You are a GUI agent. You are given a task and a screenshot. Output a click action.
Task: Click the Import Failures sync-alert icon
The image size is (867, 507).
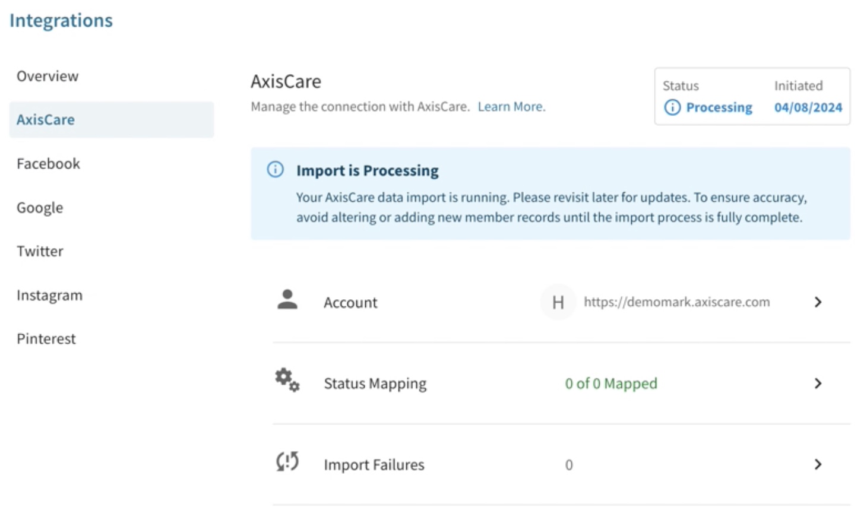[287, 461]
